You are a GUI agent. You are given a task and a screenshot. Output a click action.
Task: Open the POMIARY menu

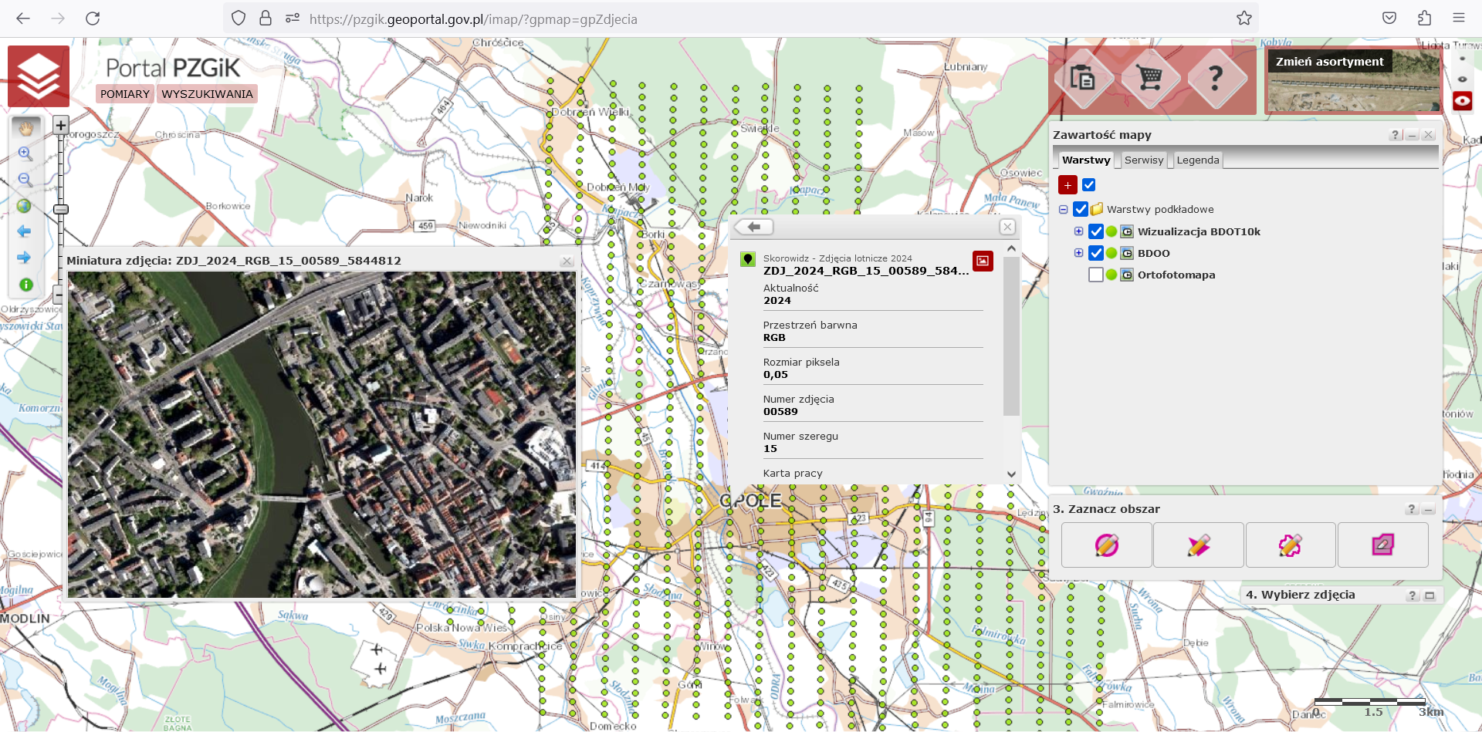click(x=124, y=94)
